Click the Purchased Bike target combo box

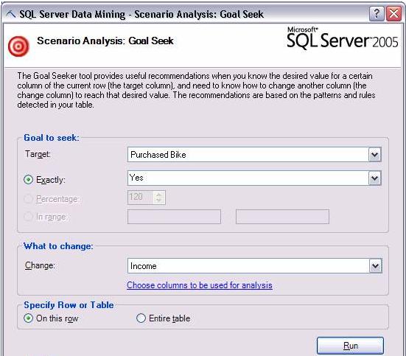click(x=254, y=155)
